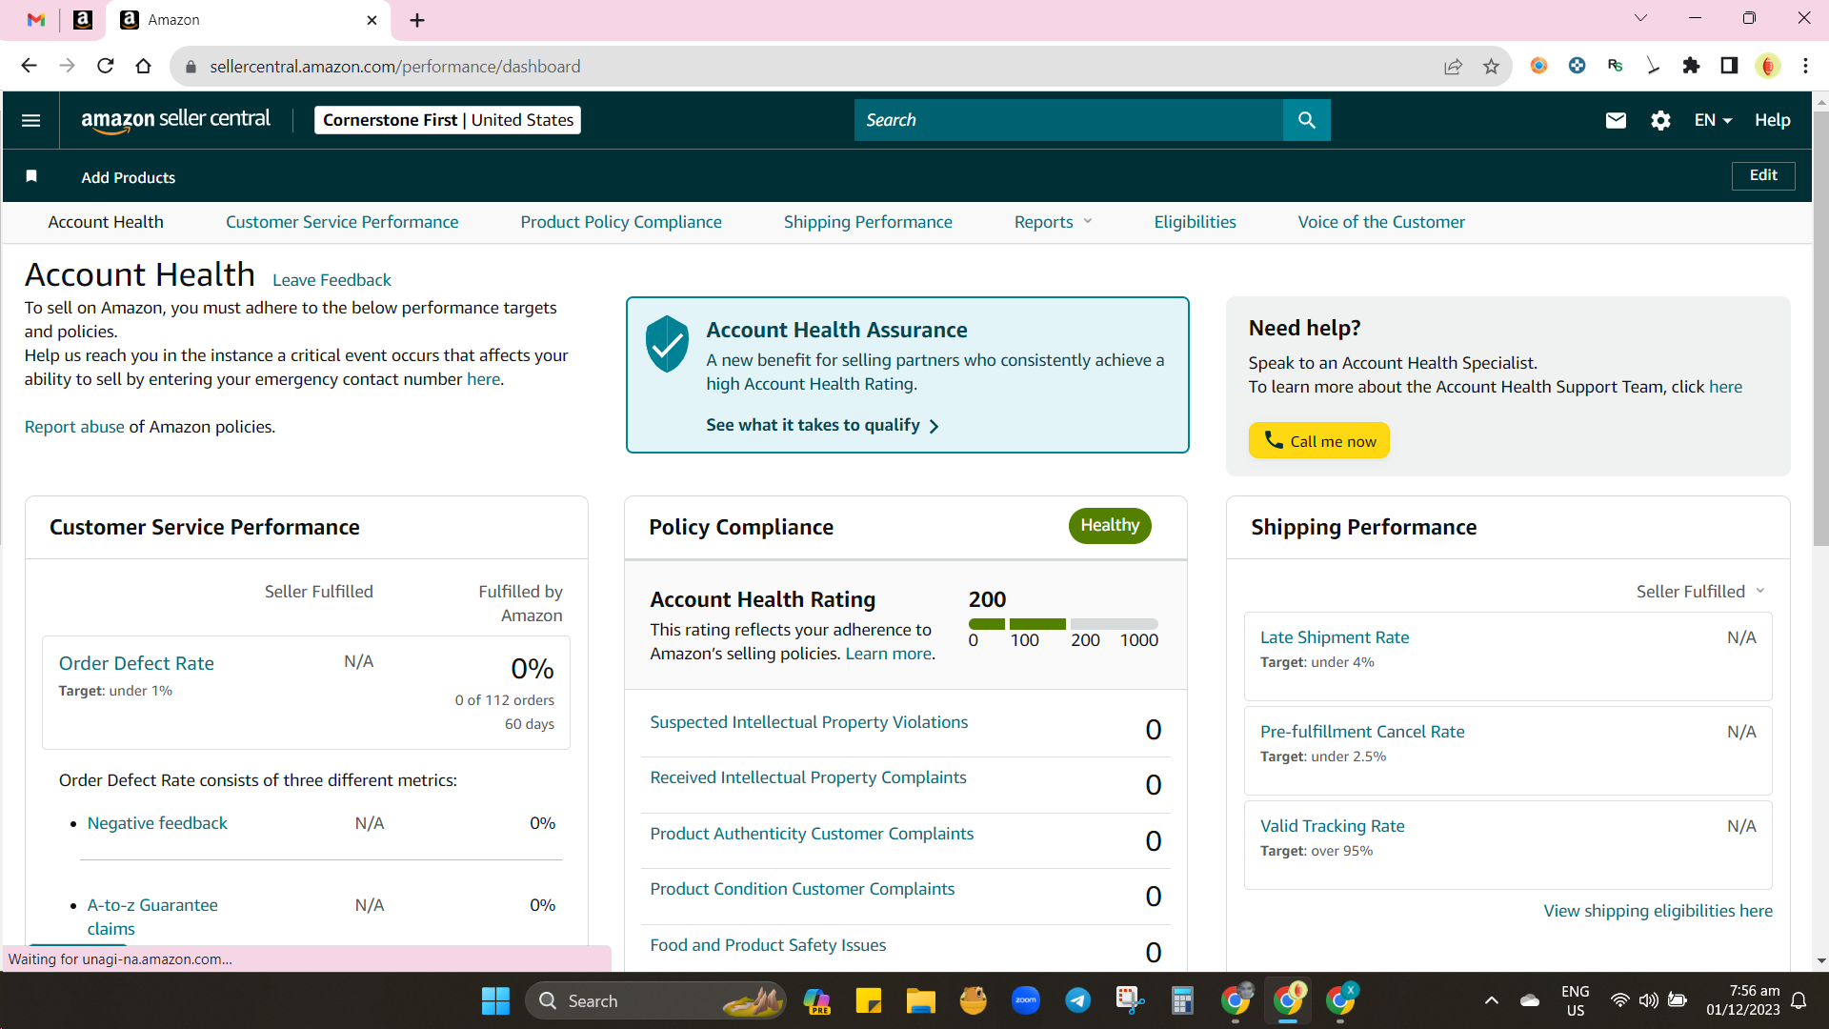Open the messages envelope icon

[x=1616, y=120]
